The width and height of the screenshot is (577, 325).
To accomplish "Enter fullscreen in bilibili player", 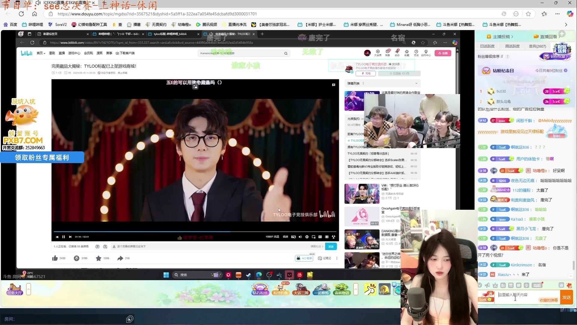I will tap(333, 237).
